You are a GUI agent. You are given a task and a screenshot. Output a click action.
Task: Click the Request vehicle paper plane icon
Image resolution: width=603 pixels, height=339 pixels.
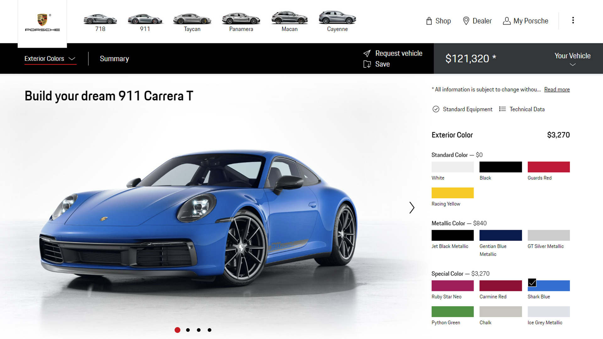pos(367,53)
